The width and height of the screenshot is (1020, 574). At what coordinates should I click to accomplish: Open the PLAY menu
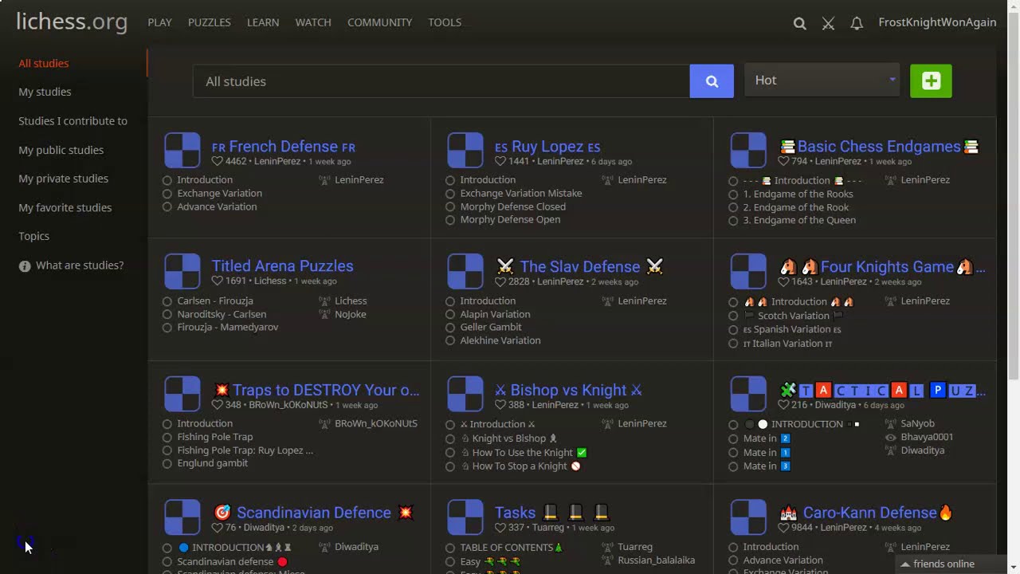(159, 22)
